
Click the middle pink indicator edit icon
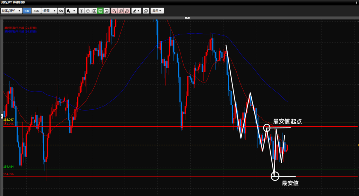coord(121,11)
